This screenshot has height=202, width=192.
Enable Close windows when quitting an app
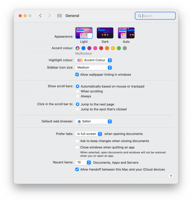coord(77,147)
